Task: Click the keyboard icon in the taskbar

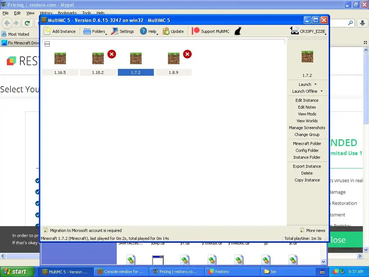Action: pos(322,272)
